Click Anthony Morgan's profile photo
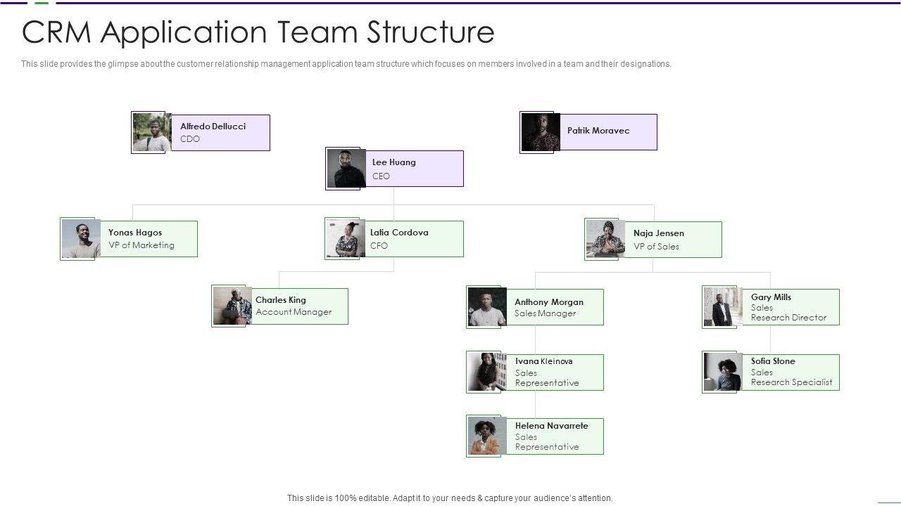This screenshot has width=901, height=506. (487, 306)
